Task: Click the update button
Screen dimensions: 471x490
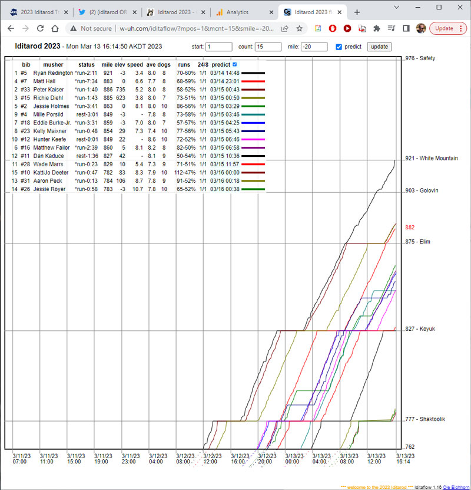Action: point(379,47)
